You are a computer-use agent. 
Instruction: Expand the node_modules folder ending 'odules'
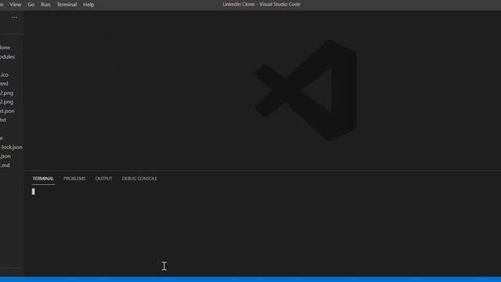(x=7, y=56)
